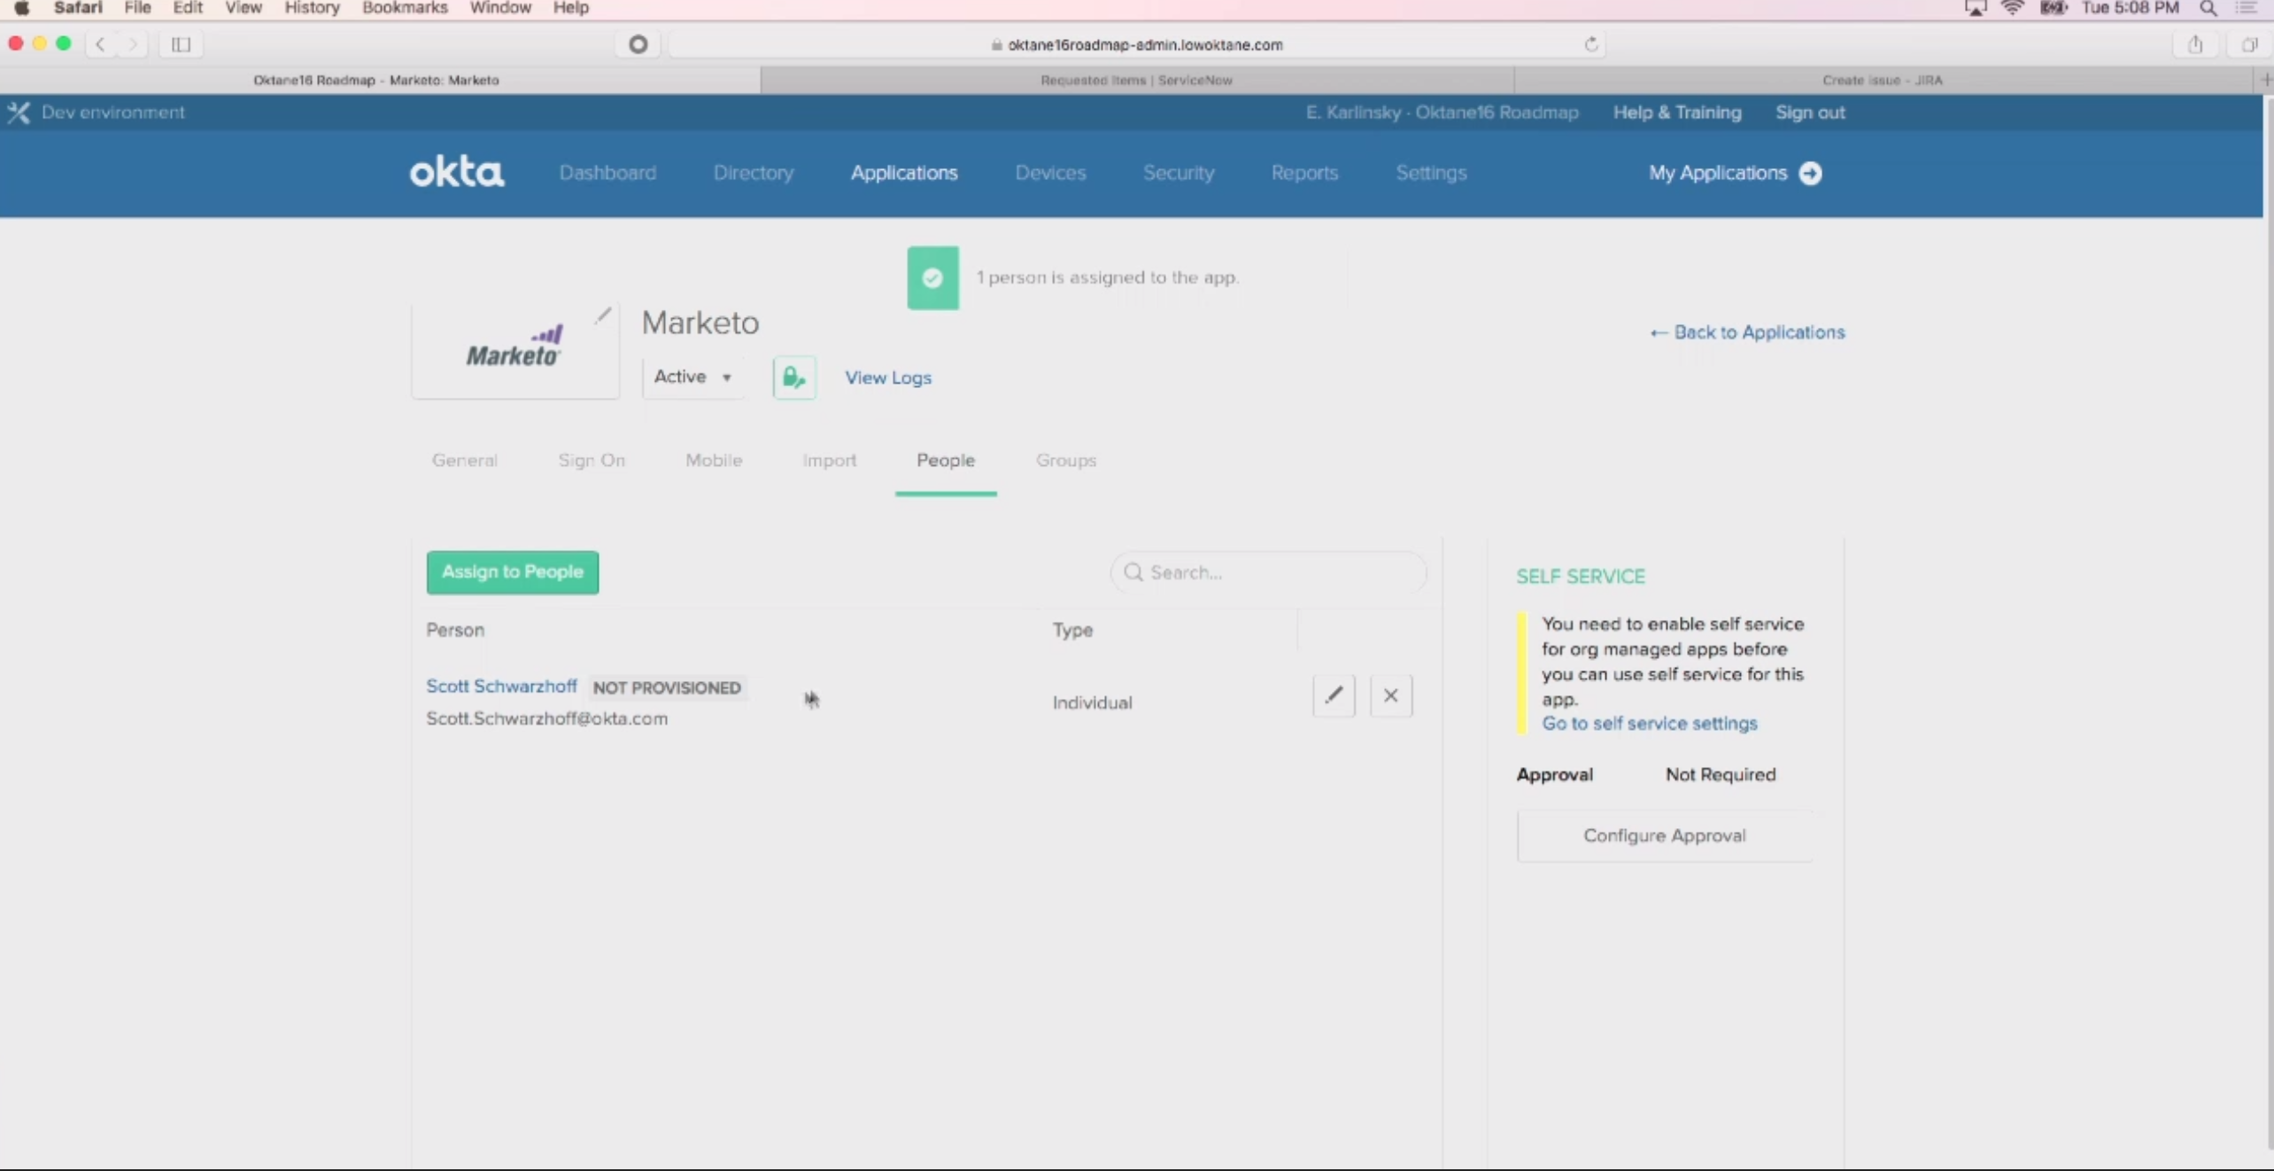
Task: Click the pencil edit icon for Scott Schwarzhoff
Action: [x=1334, y=695]
